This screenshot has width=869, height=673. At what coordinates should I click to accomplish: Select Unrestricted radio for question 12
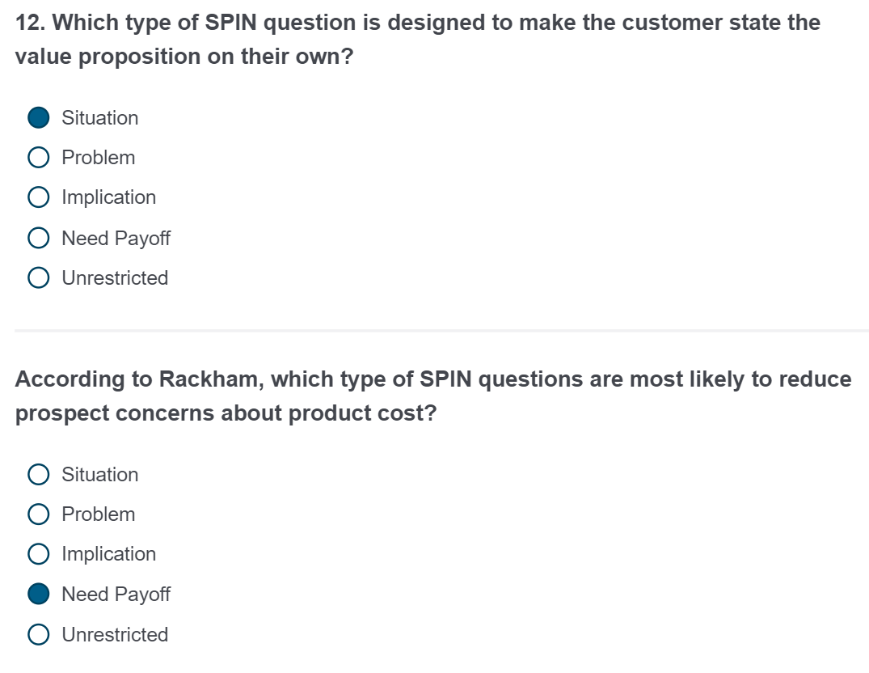pos(38,277)
